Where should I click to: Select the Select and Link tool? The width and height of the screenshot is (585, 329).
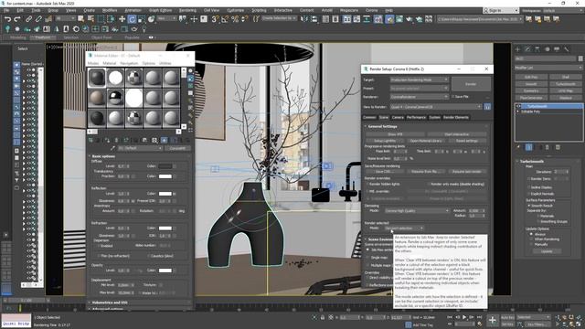coord(28,18)
